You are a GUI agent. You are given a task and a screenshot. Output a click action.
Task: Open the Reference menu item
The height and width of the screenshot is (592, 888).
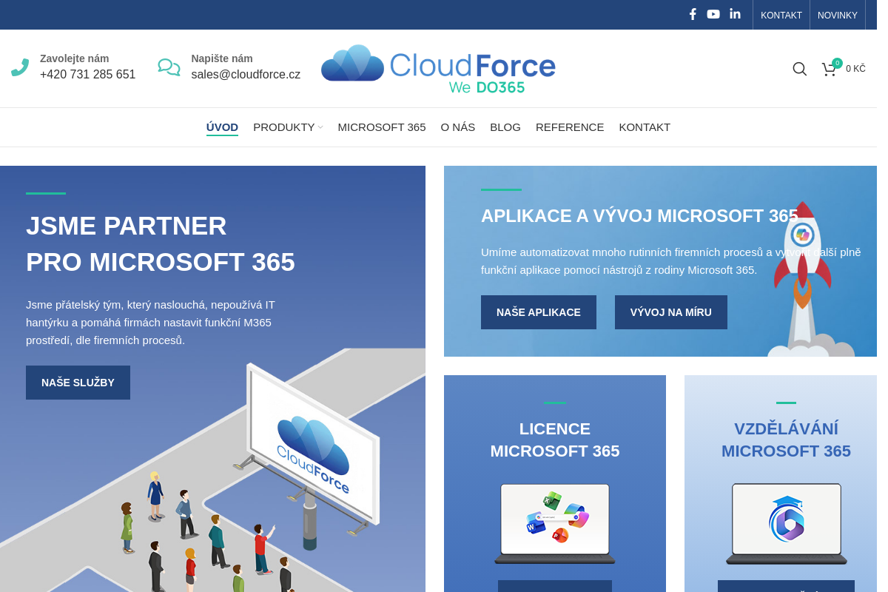pyautogui.click(x=570, y=127)
